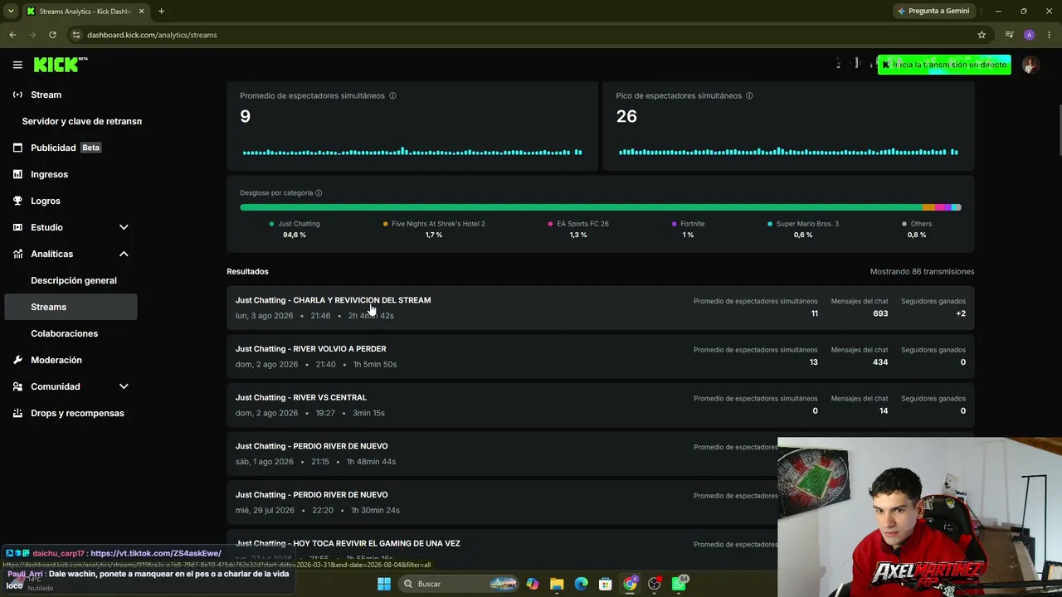
Task: Click the Just Chatting segment of category bar
Action: click(581, 207)
